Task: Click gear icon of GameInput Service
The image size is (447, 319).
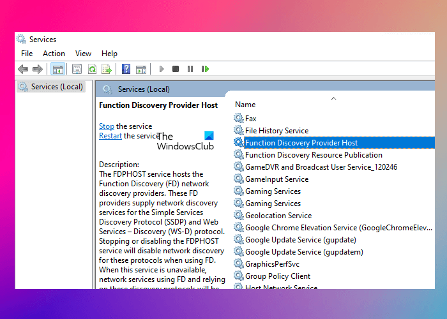Action: pyautogui.click(x=238, y=179)
